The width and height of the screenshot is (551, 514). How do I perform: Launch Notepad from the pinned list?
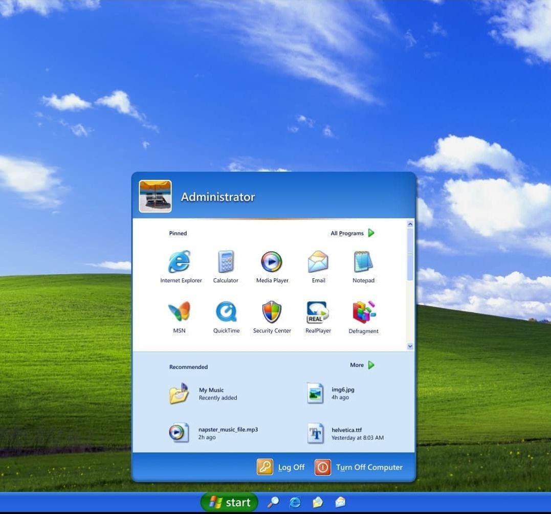click(x=363, y=262)
